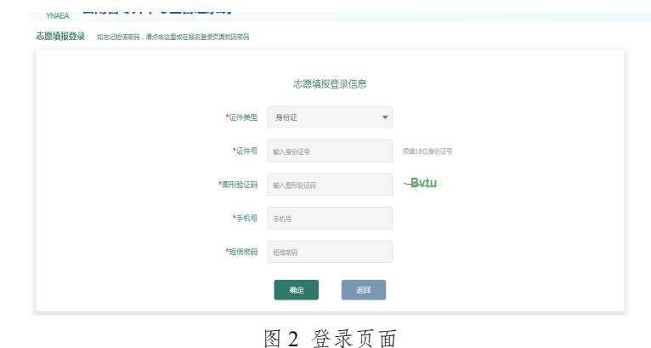Click the forgot SMS password hint link
The height and width of the screenshot is (348, 651).
173,37
